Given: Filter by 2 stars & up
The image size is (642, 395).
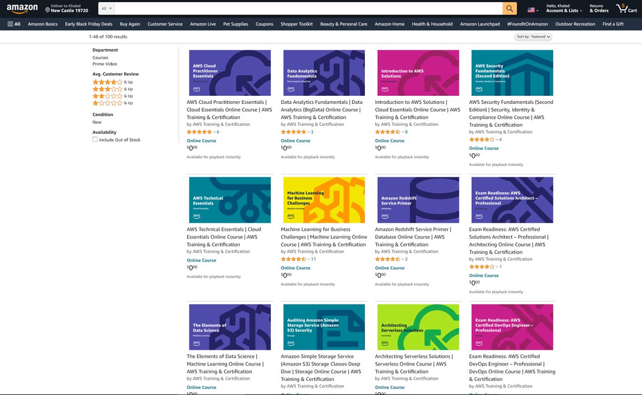Looking at the screenshot, I should coord(113,96).
